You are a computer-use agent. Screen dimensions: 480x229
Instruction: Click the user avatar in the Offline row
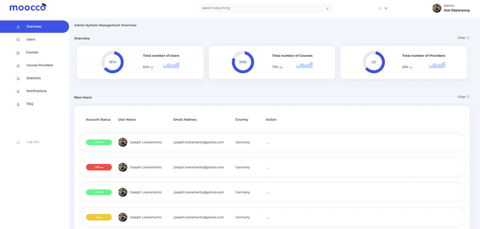(123, 167)
